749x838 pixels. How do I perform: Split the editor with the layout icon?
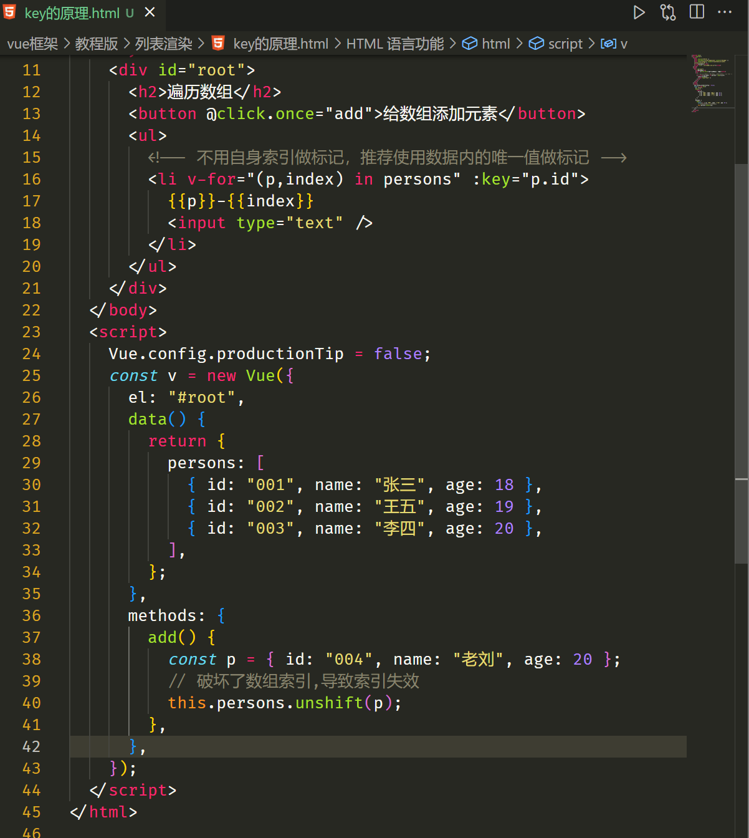(697, 12)
